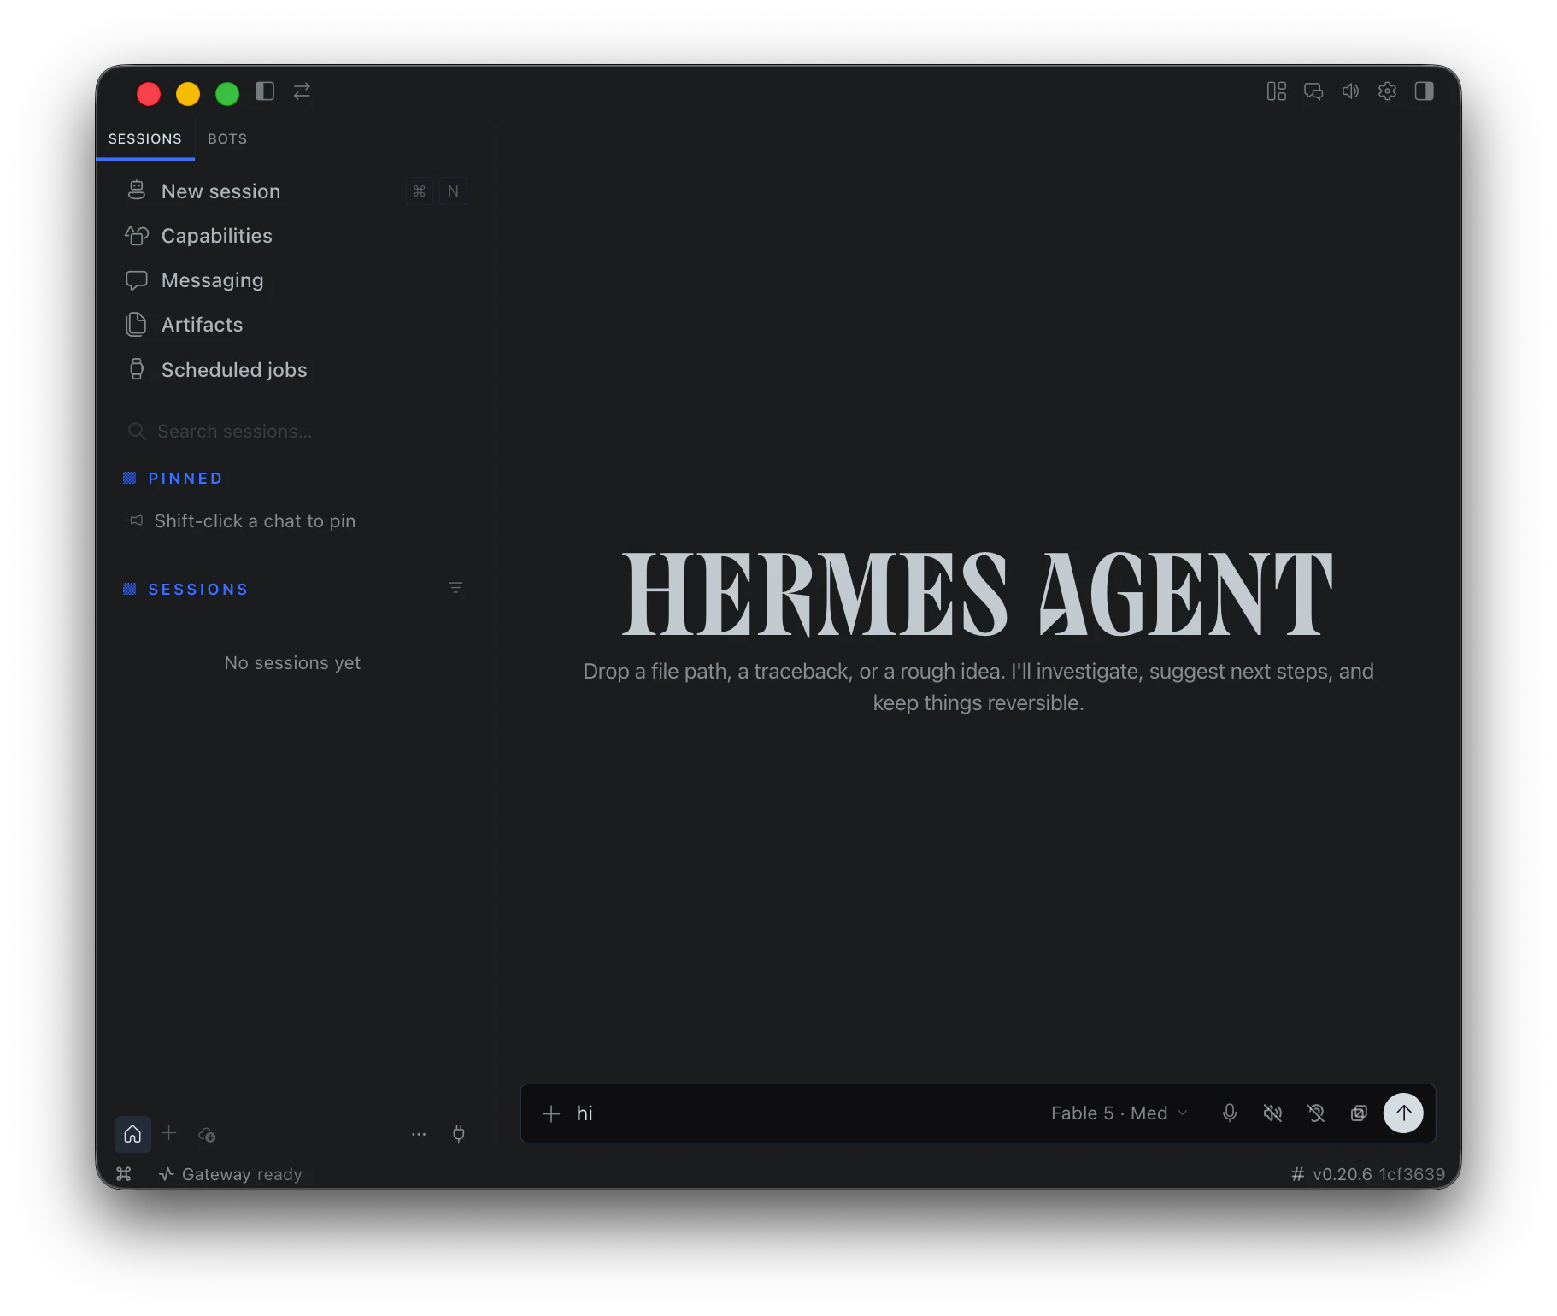Image resolution: width=1557 pixels, height=1316 pixels.
Task: Click the New session robot icon
Action: tap(137, 191)
